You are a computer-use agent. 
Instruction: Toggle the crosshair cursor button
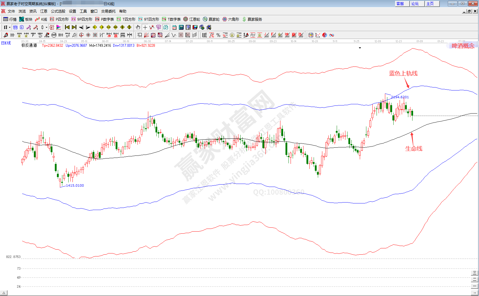pyautogui.click(x=145, y=27)
